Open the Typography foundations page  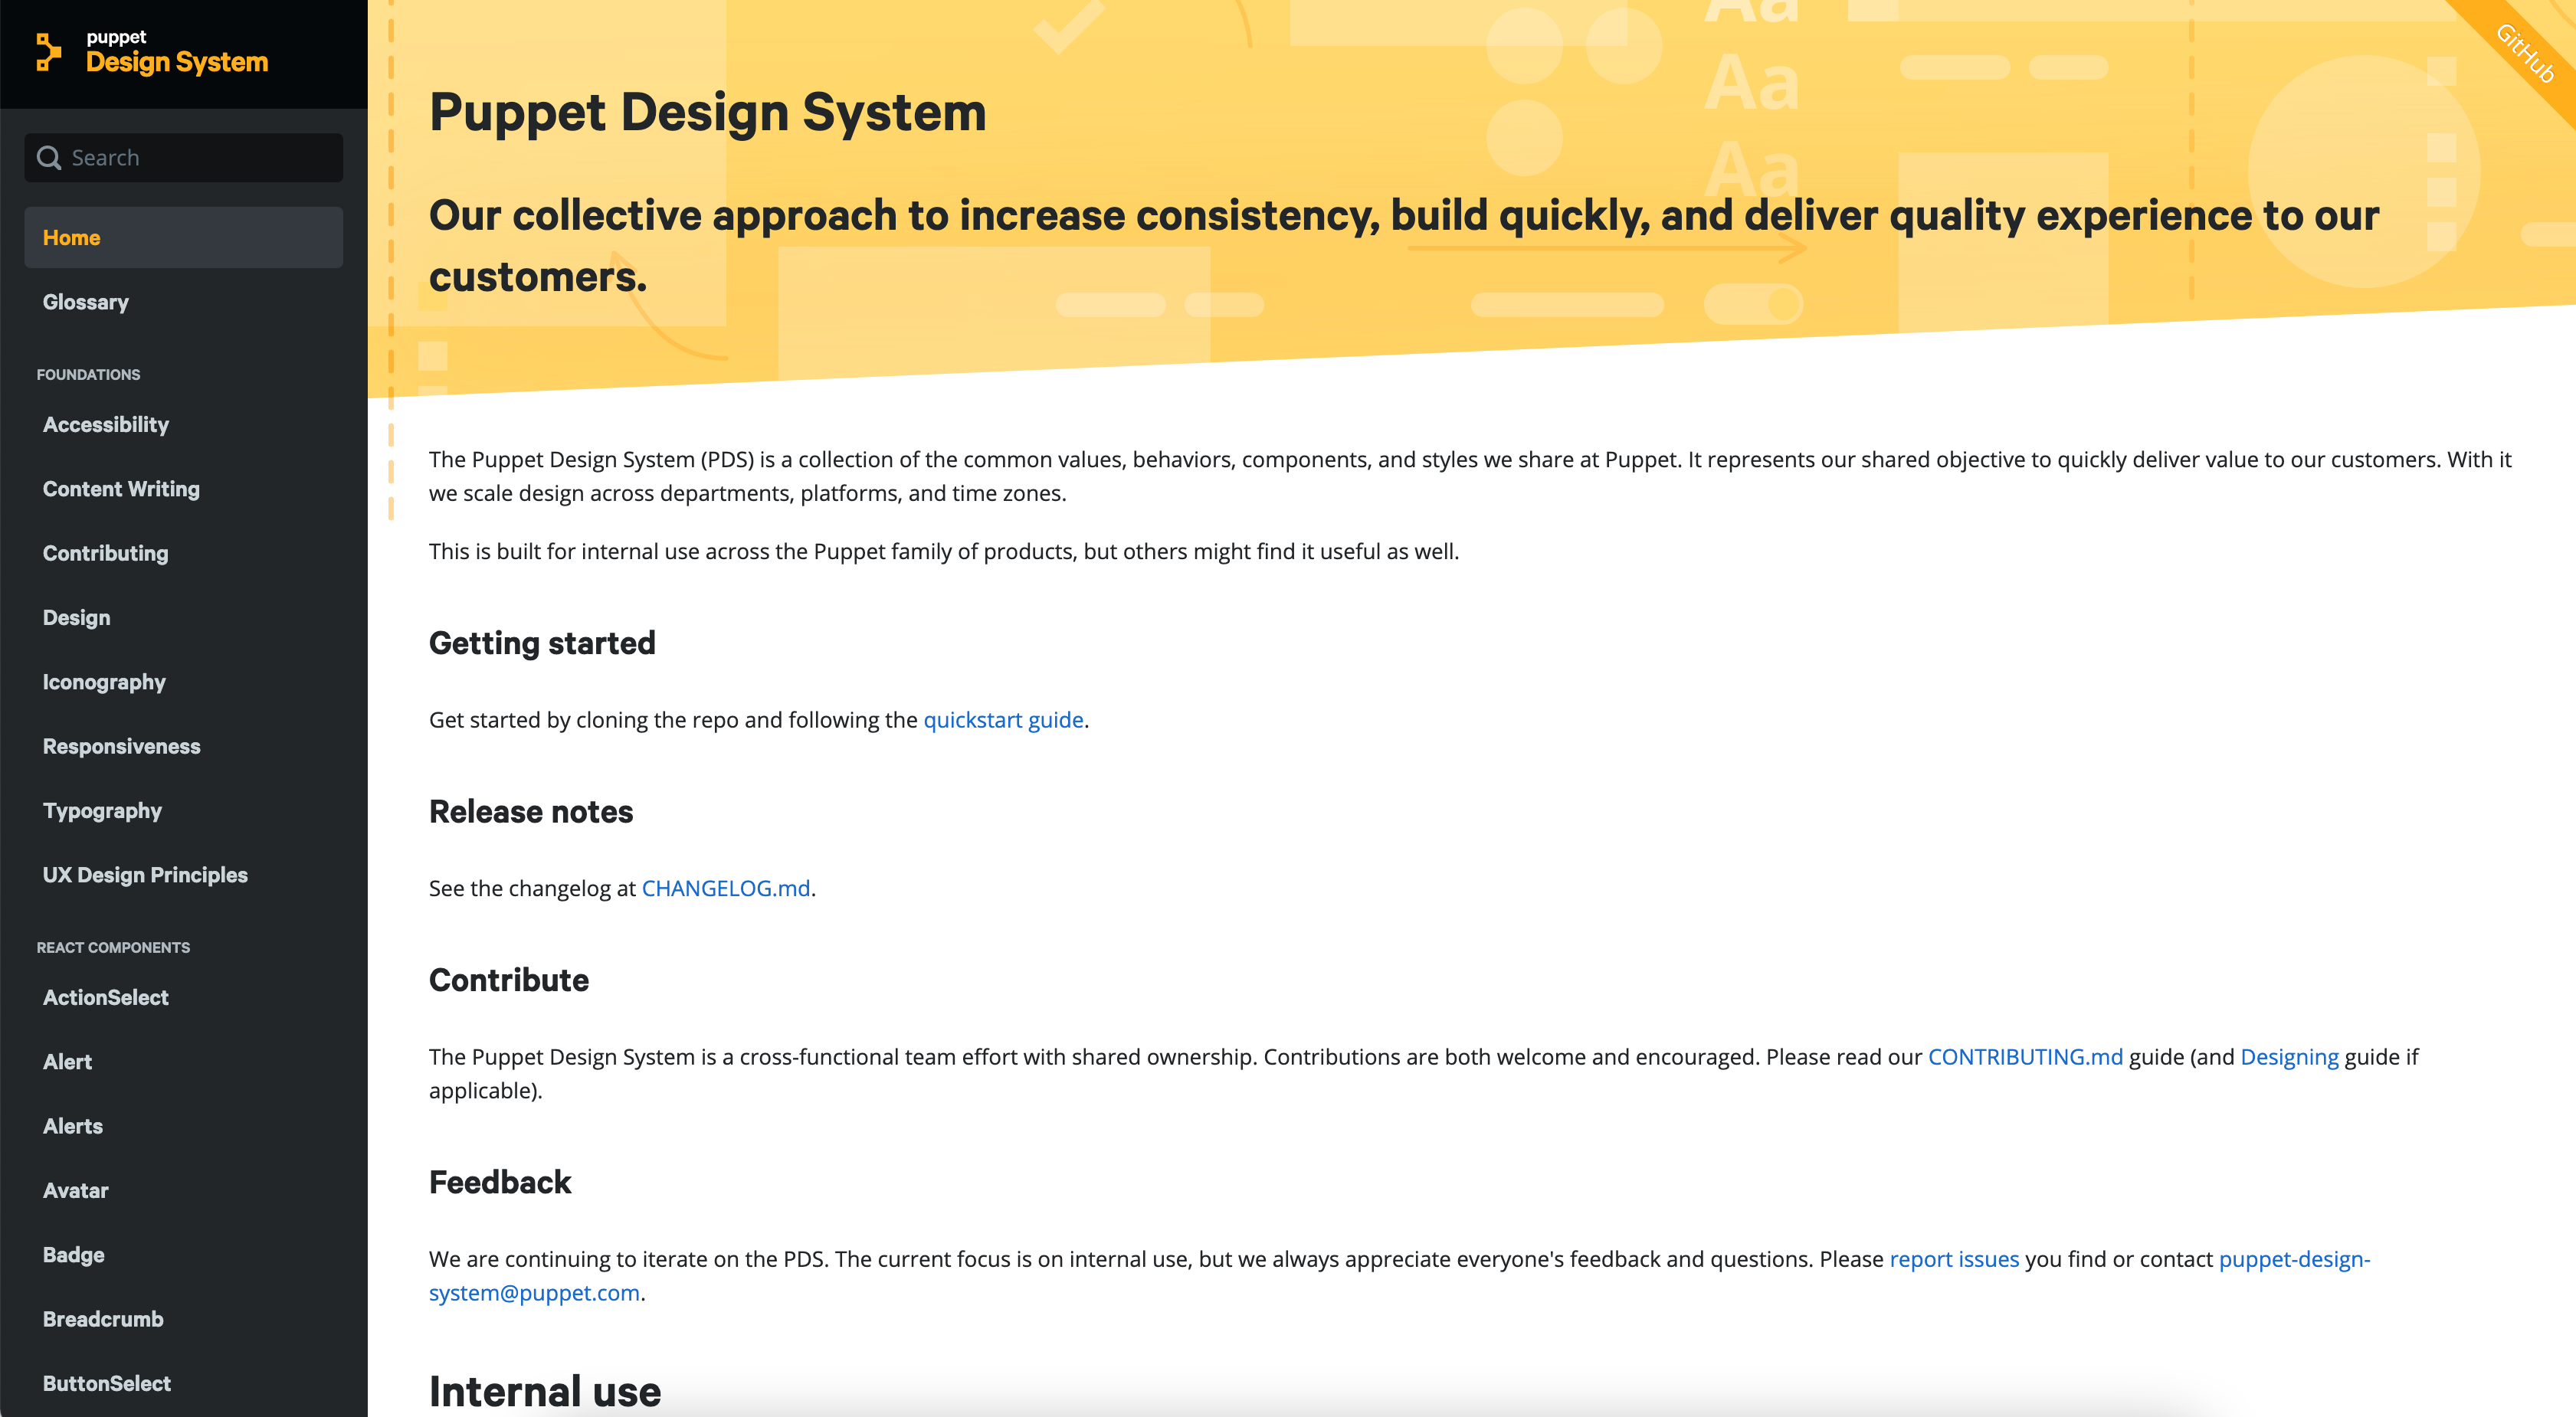(x=102, y=811)
